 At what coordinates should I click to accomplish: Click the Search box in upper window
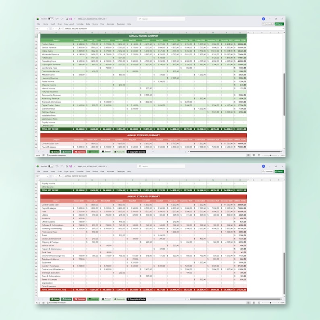click(161, 19)
